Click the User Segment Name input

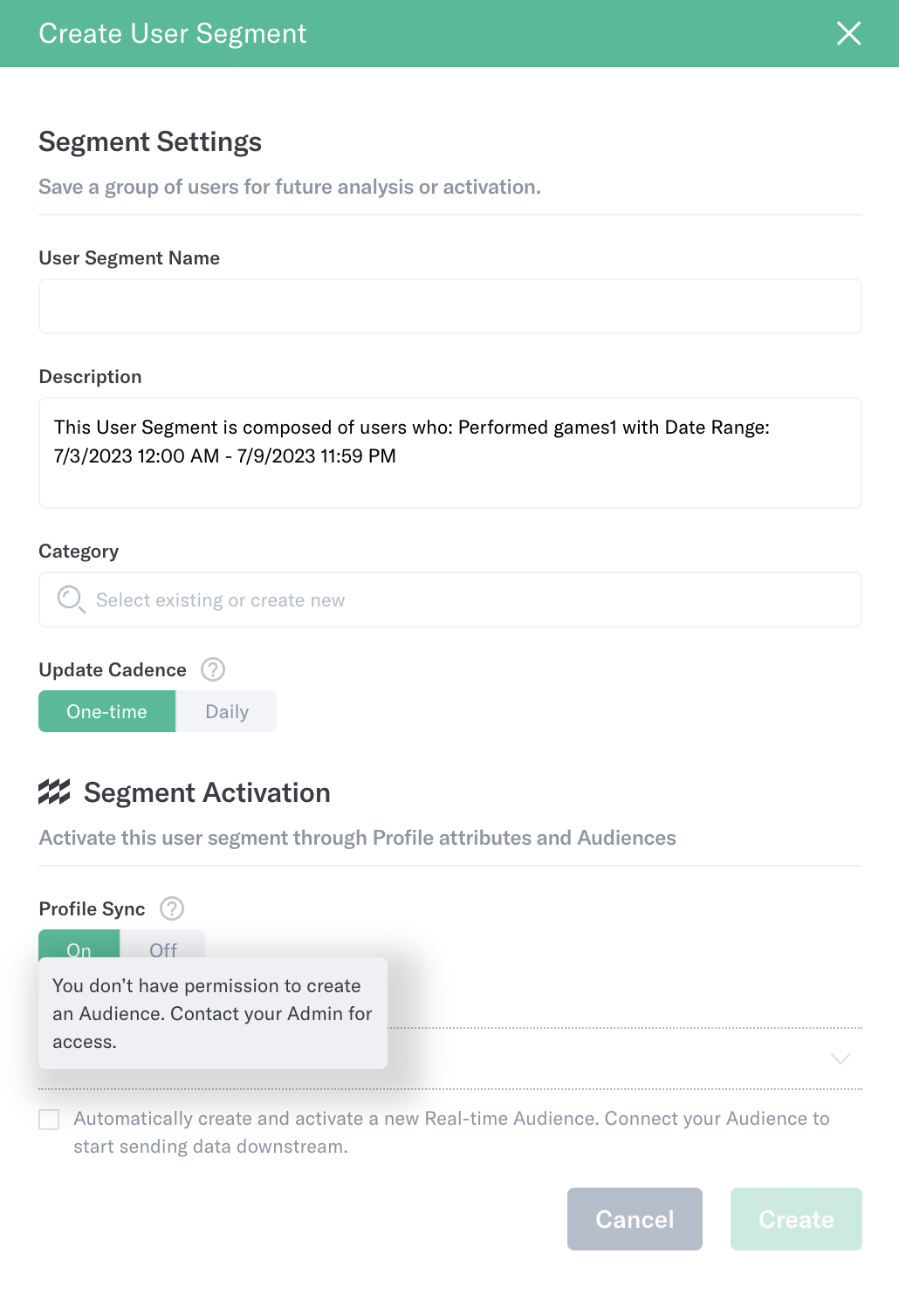coord(450,306)
